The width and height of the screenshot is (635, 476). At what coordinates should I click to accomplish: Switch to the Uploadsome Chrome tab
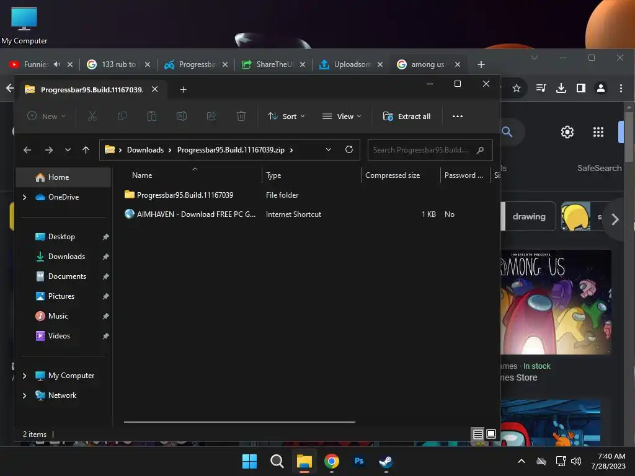coord(351,64)
